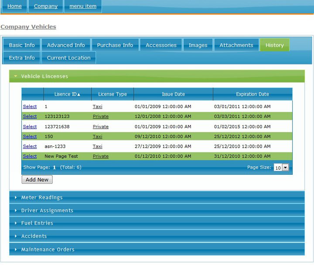The image size is (314, 267).
Task: Click expiration date 03/01/2011 12:00:00 AM
Action: [x=242, y=106]
